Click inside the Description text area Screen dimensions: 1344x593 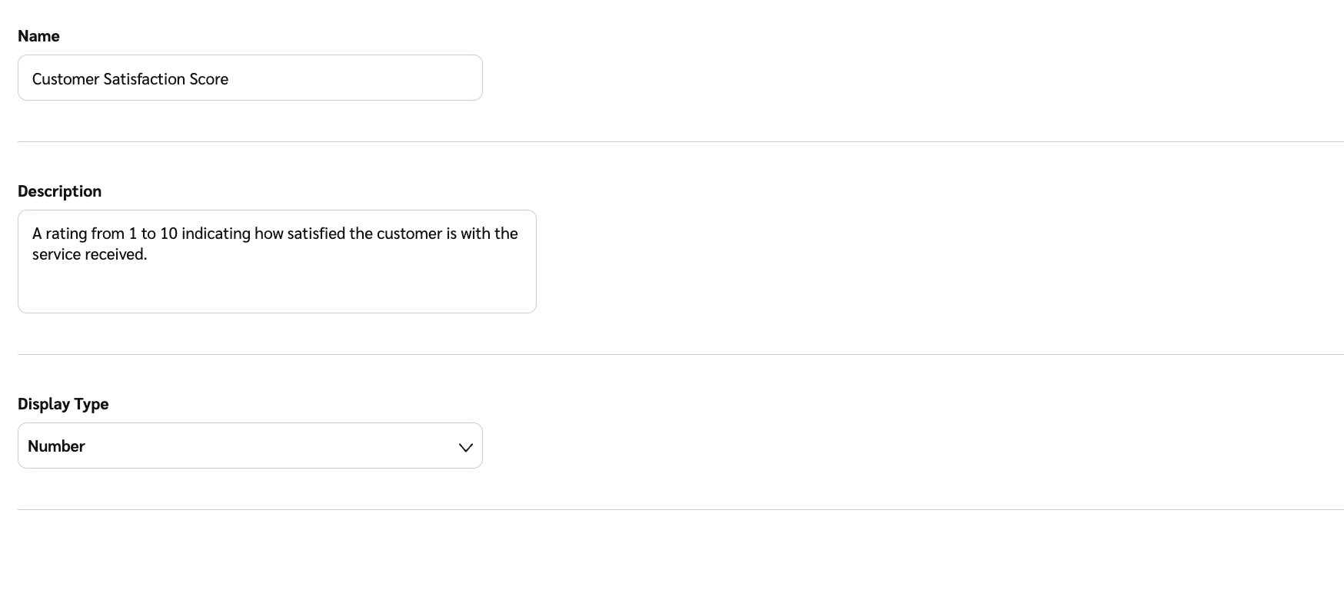click(277, 261)
